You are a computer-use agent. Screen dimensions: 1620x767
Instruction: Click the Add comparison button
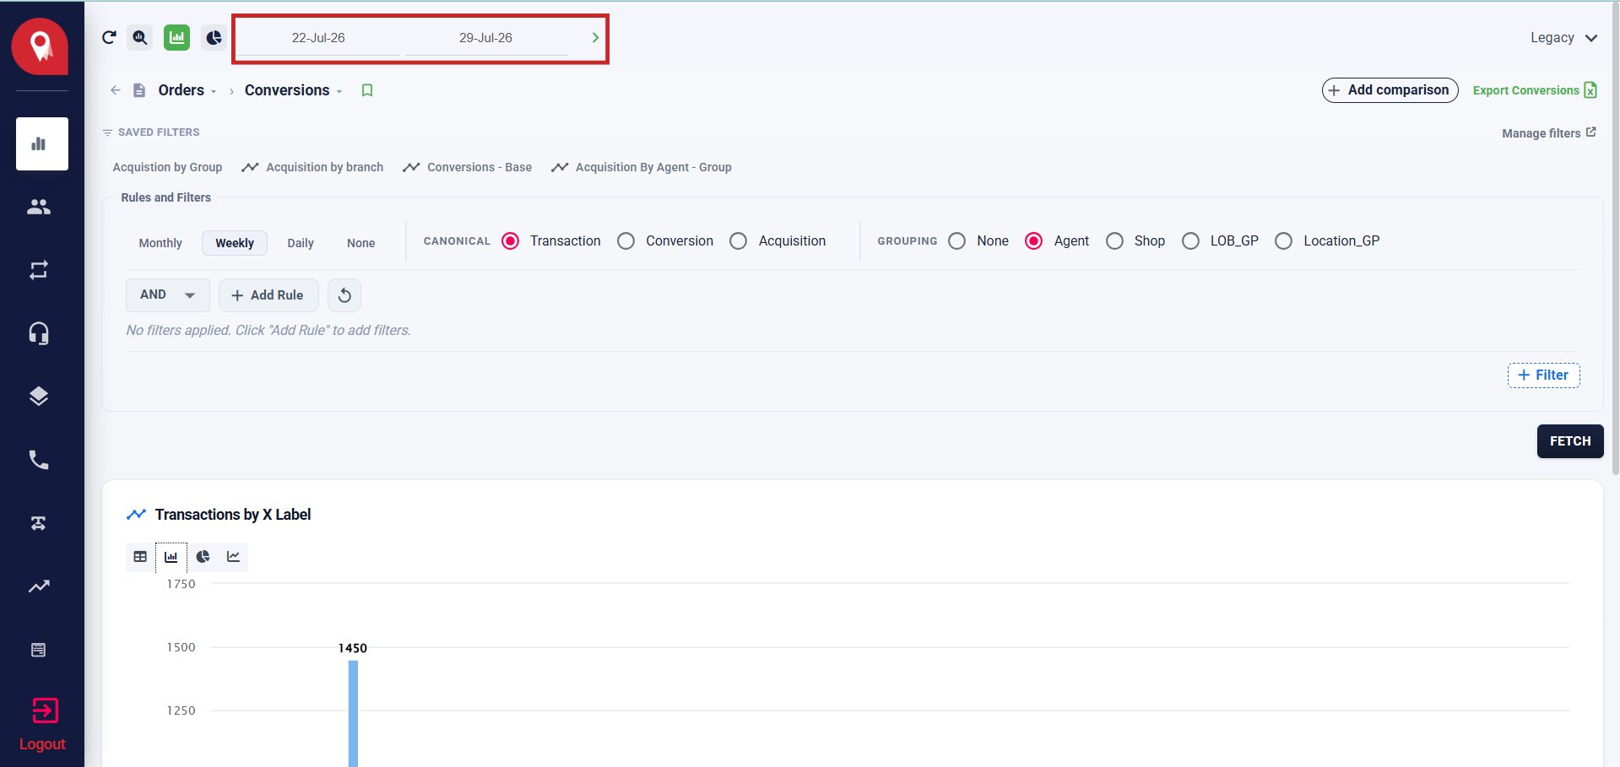(x=1390, y=90)
